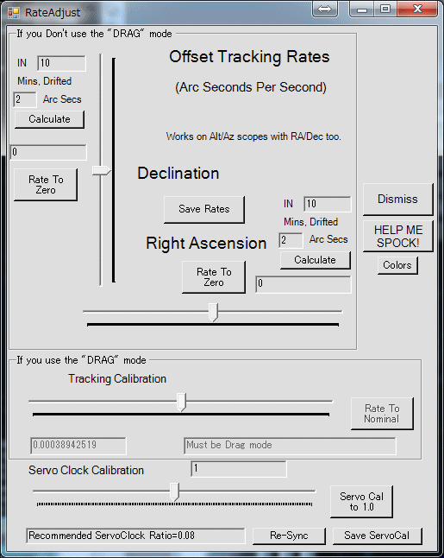Dismiss the RateAdjust dialog
Screen dimensions: 444x558
pos(397,200)
